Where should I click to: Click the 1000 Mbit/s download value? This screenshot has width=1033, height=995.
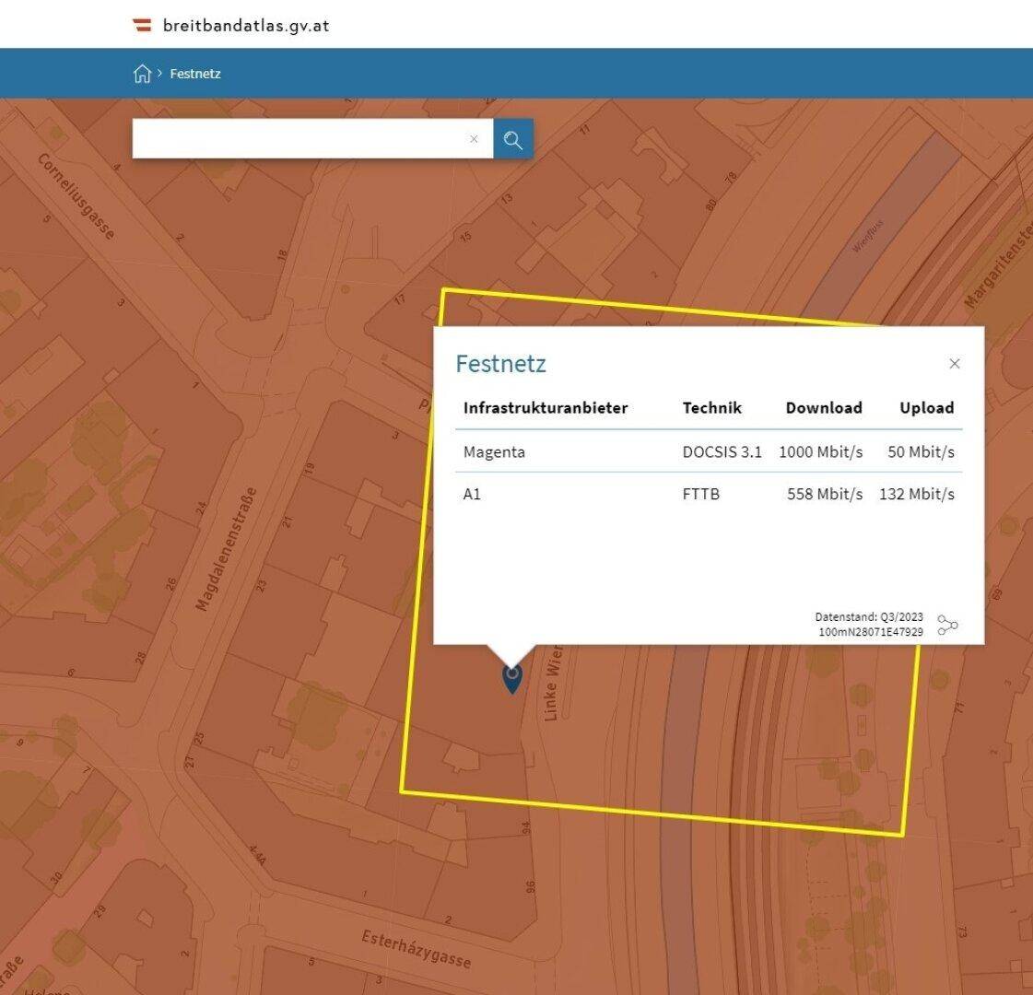[821, 451]
